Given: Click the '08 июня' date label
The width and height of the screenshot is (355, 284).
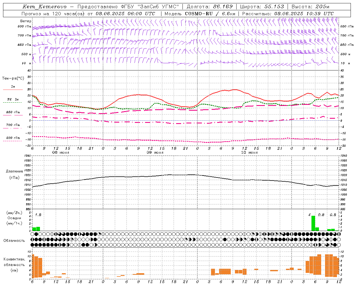Looking at the screenshot, I should pyautogui.click(x=61, y=153).
